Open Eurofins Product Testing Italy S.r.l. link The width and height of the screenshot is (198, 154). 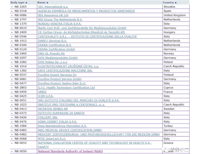(x=62, y=83)
